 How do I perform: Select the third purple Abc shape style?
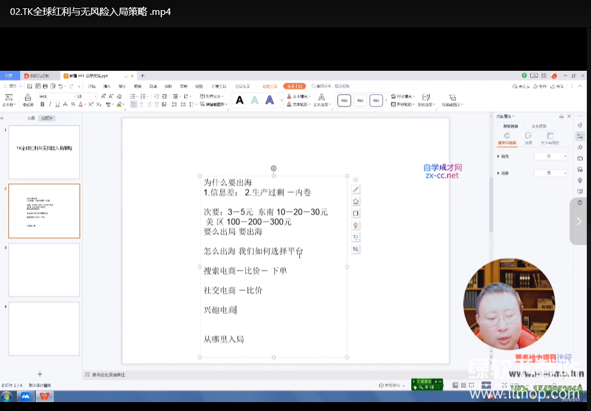tap(376, 101)
